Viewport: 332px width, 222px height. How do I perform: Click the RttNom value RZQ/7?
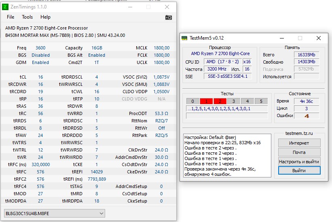(161, 121)
